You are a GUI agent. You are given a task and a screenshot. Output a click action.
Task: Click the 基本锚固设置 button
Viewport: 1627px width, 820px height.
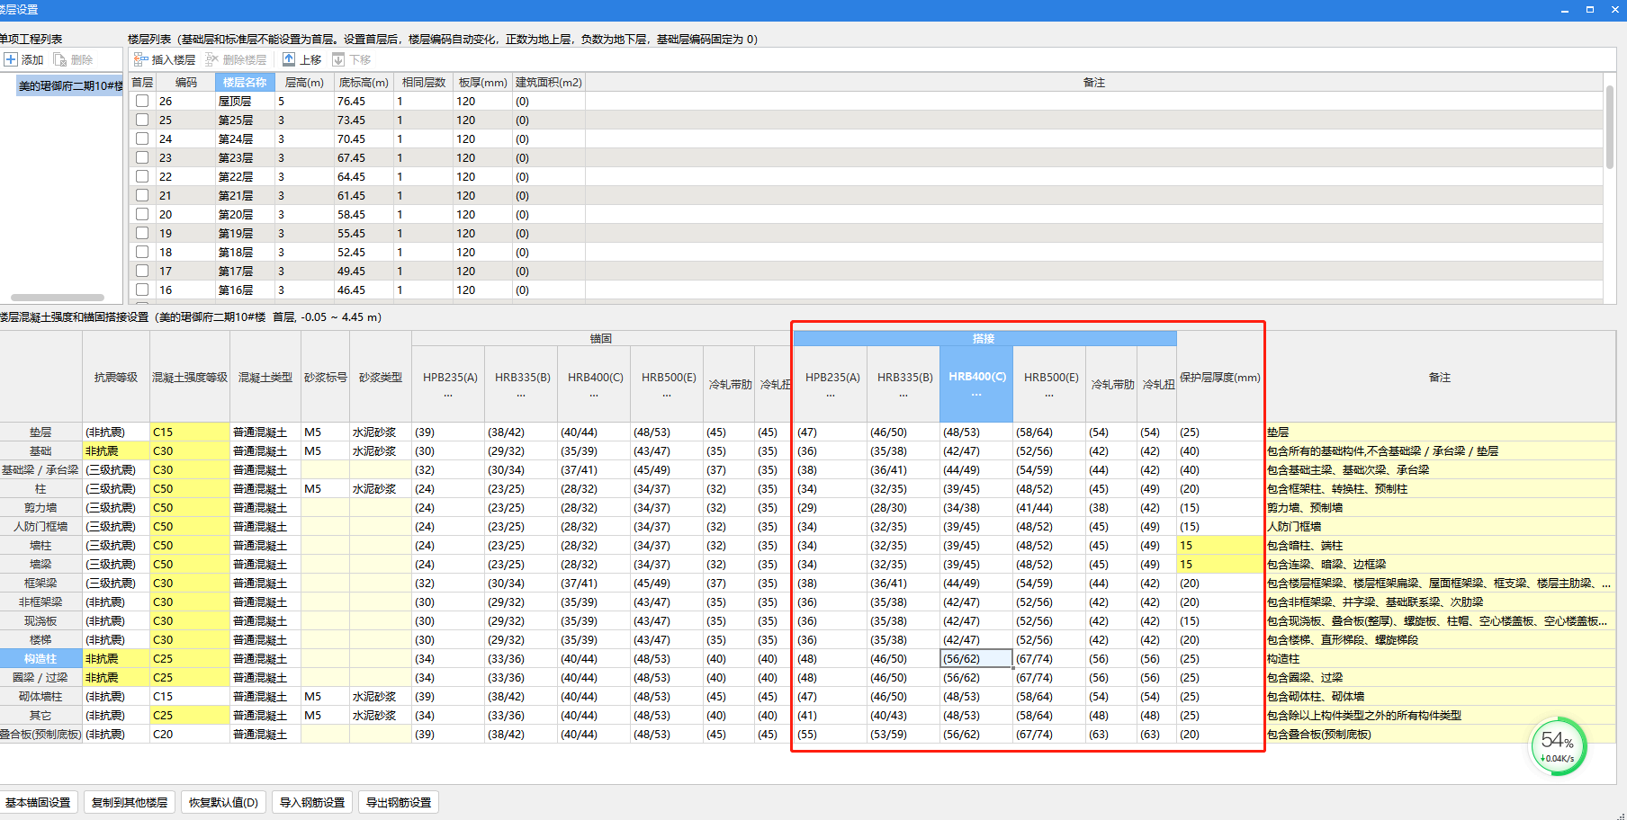pyautogui.click(x=38, y=802)
